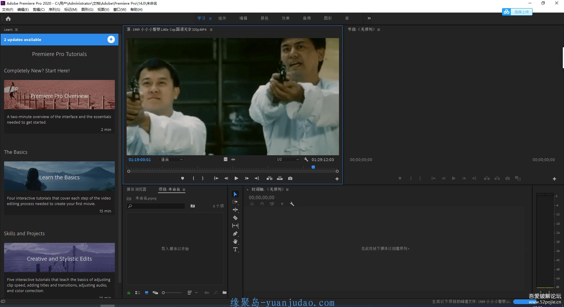The height and width of the screenshot is (307, 564).
Task: Mark Out point in Source monitor
Action: [x=203, y=178]
